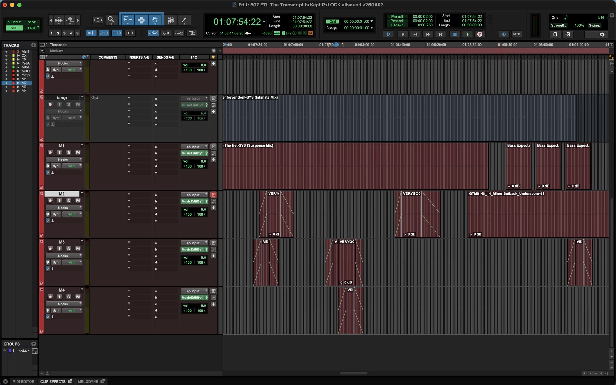The height and width of the screenshot is (385, 616).
Task: Click the Rewind transport button
Action: point(415,34)
